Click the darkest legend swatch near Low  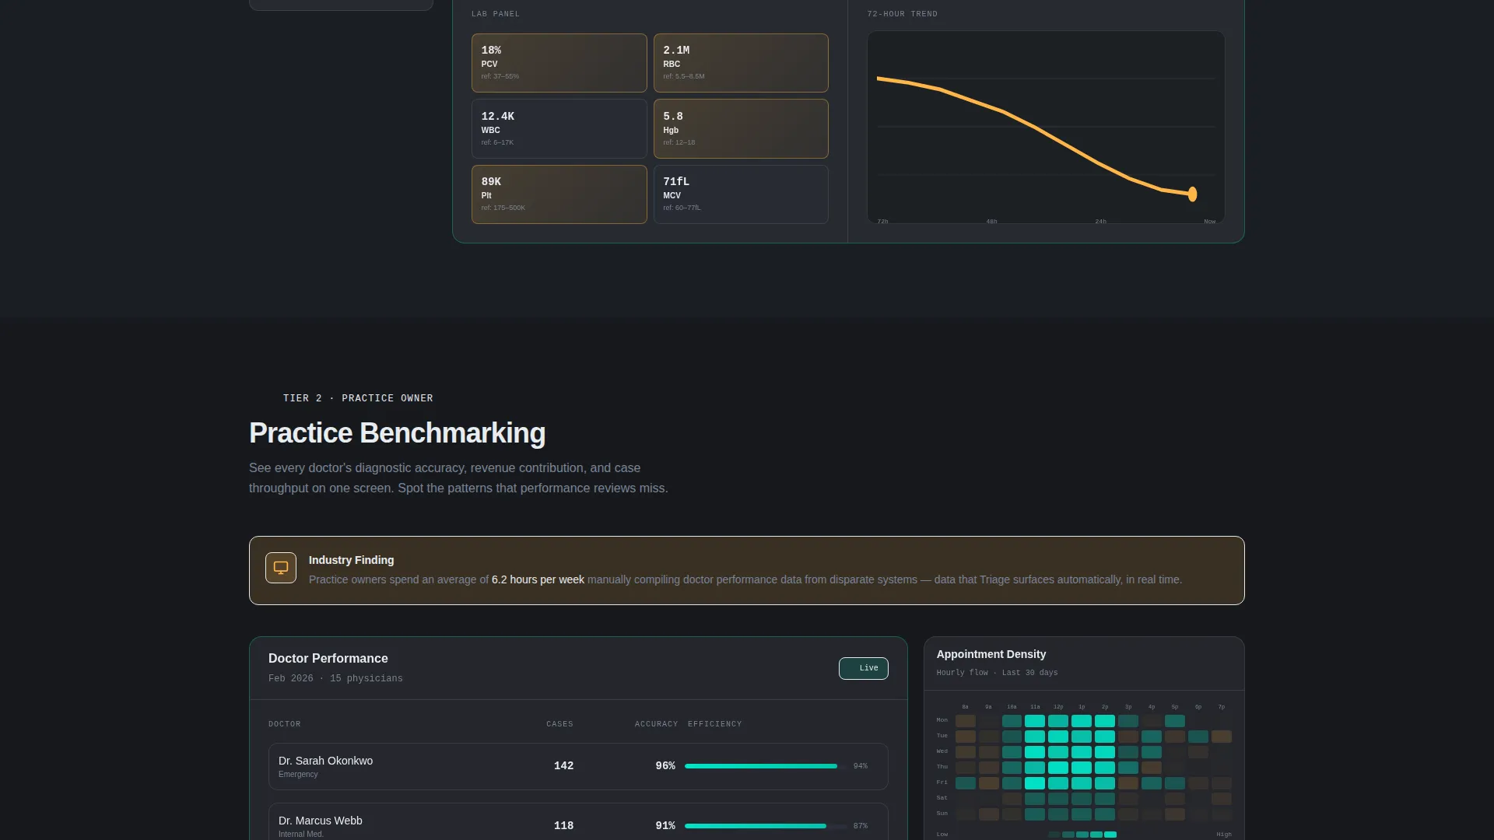(1054, 835)
